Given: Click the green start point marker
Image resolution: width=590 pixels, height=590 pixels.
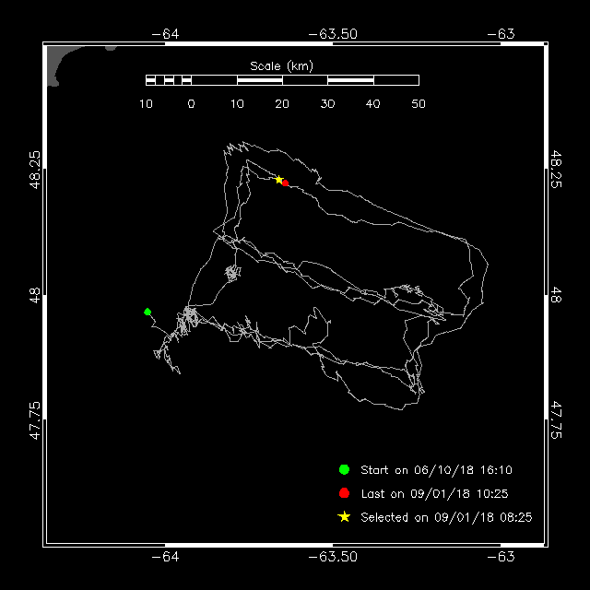Looking at the screenshot, I should [147, 312].
